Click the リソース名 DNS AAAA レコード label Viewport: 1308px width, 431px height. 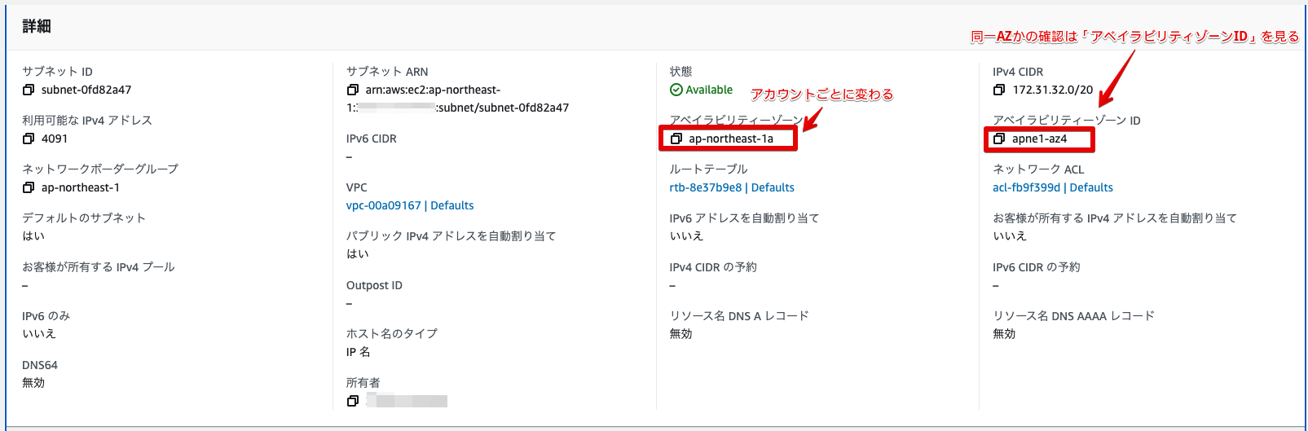point(1073,316)
